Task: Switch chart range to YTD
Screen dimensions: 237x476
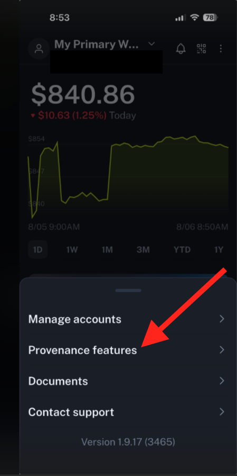Action: tap(182, 249)
